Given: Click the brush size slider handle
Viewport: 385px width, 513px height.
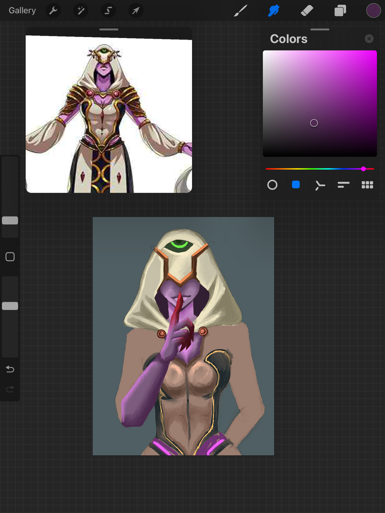Looking at the screenshot, I should pyautogui.click(x=10, y=220).
